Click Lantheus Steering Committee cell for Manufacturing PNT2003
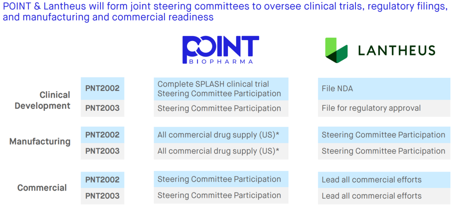456x210 pixels. point(384,151)
